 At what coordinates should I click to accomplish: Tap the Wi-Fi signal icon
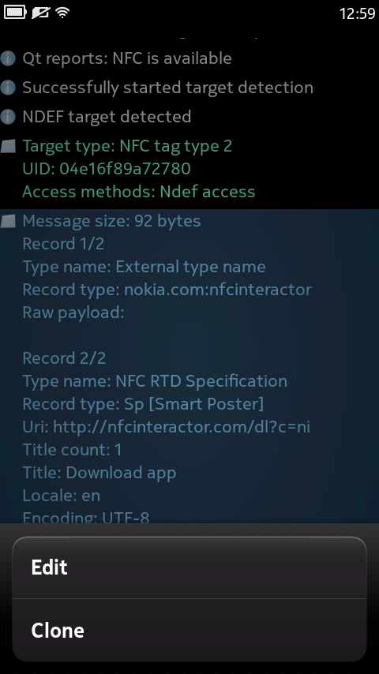[62, 13]
